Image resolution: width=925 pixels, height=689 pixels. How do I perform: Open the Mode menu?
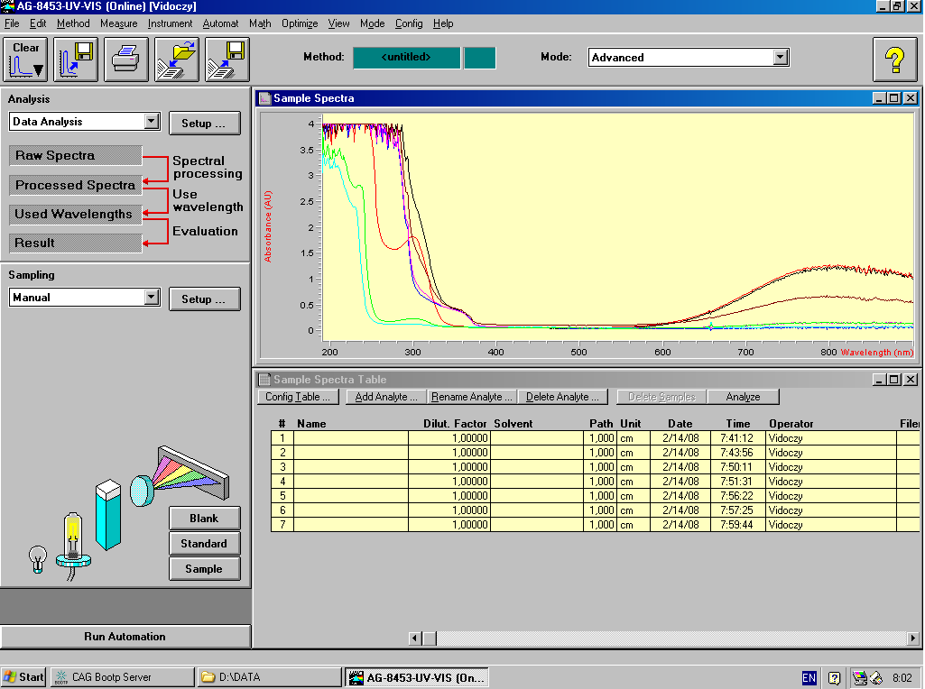tap(372, 23)
